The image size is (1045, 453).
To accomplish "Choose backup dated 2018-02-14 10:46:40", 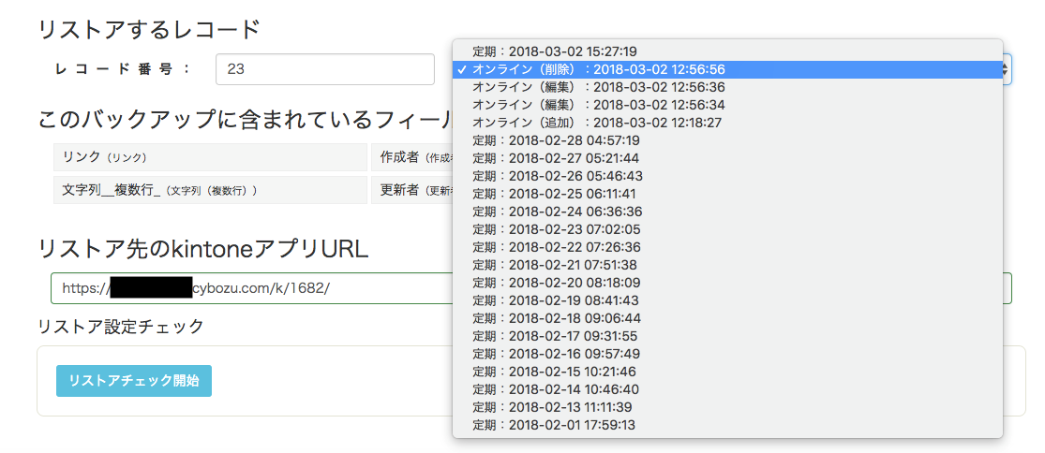I will (x=727, y=389).
